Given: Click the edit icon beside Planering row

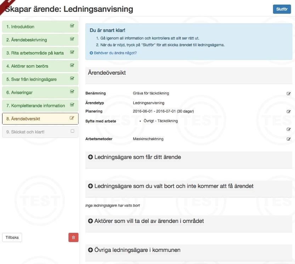Looking at the screenshot, I should coord(289,111).
